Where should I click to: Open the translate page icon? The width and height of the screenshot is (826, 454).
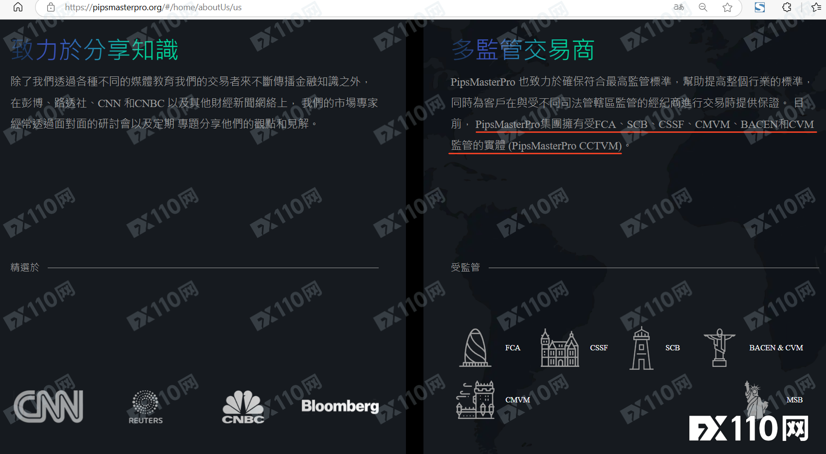[x=679, y=7]
